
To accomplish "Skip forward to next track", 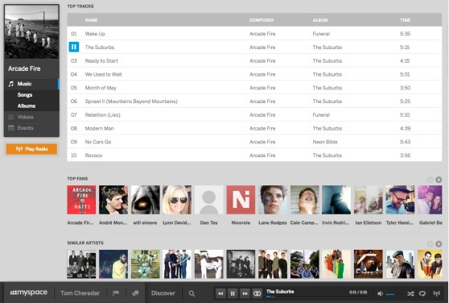I will point(245,293).
